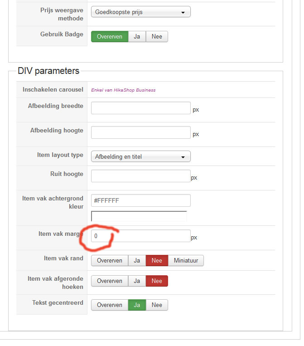Choose Ja for Item vak rand

point(137,260)
